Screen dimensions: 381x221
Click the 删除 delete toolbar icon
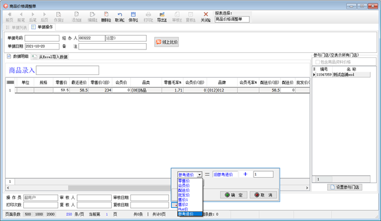click(106, 17)
